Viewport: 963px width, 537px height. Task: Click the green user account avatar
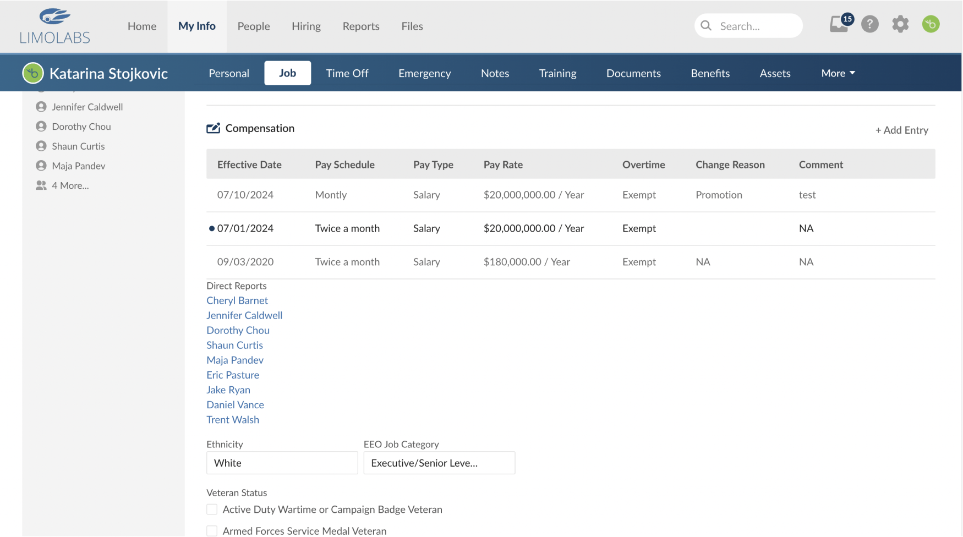[x=931, y=25]
